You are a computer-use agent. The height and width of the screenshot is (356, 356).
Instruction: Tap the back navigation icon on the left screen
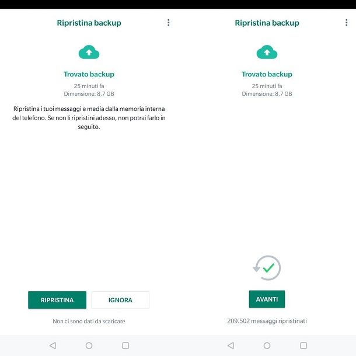tap(53, 345)
